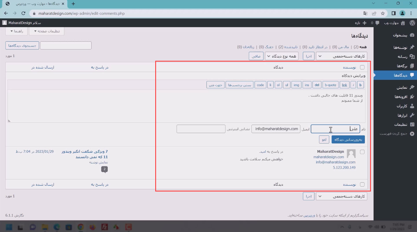Viewport: 417px width, 232px height.
Task: Toggle the select-all checkbox in table footer
Action: coord(362,184)
